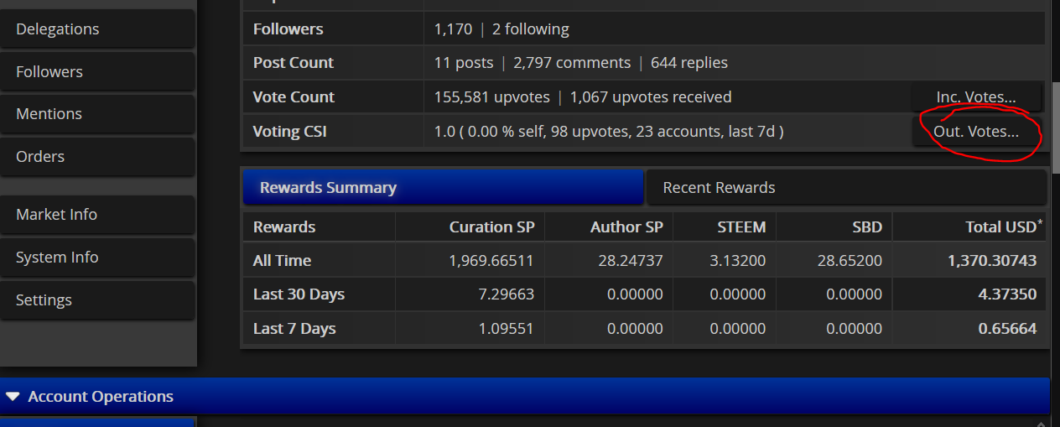Click the Account Operations header bar
1060x427 pixels.
pyautogui.click(x=525, y=397)
